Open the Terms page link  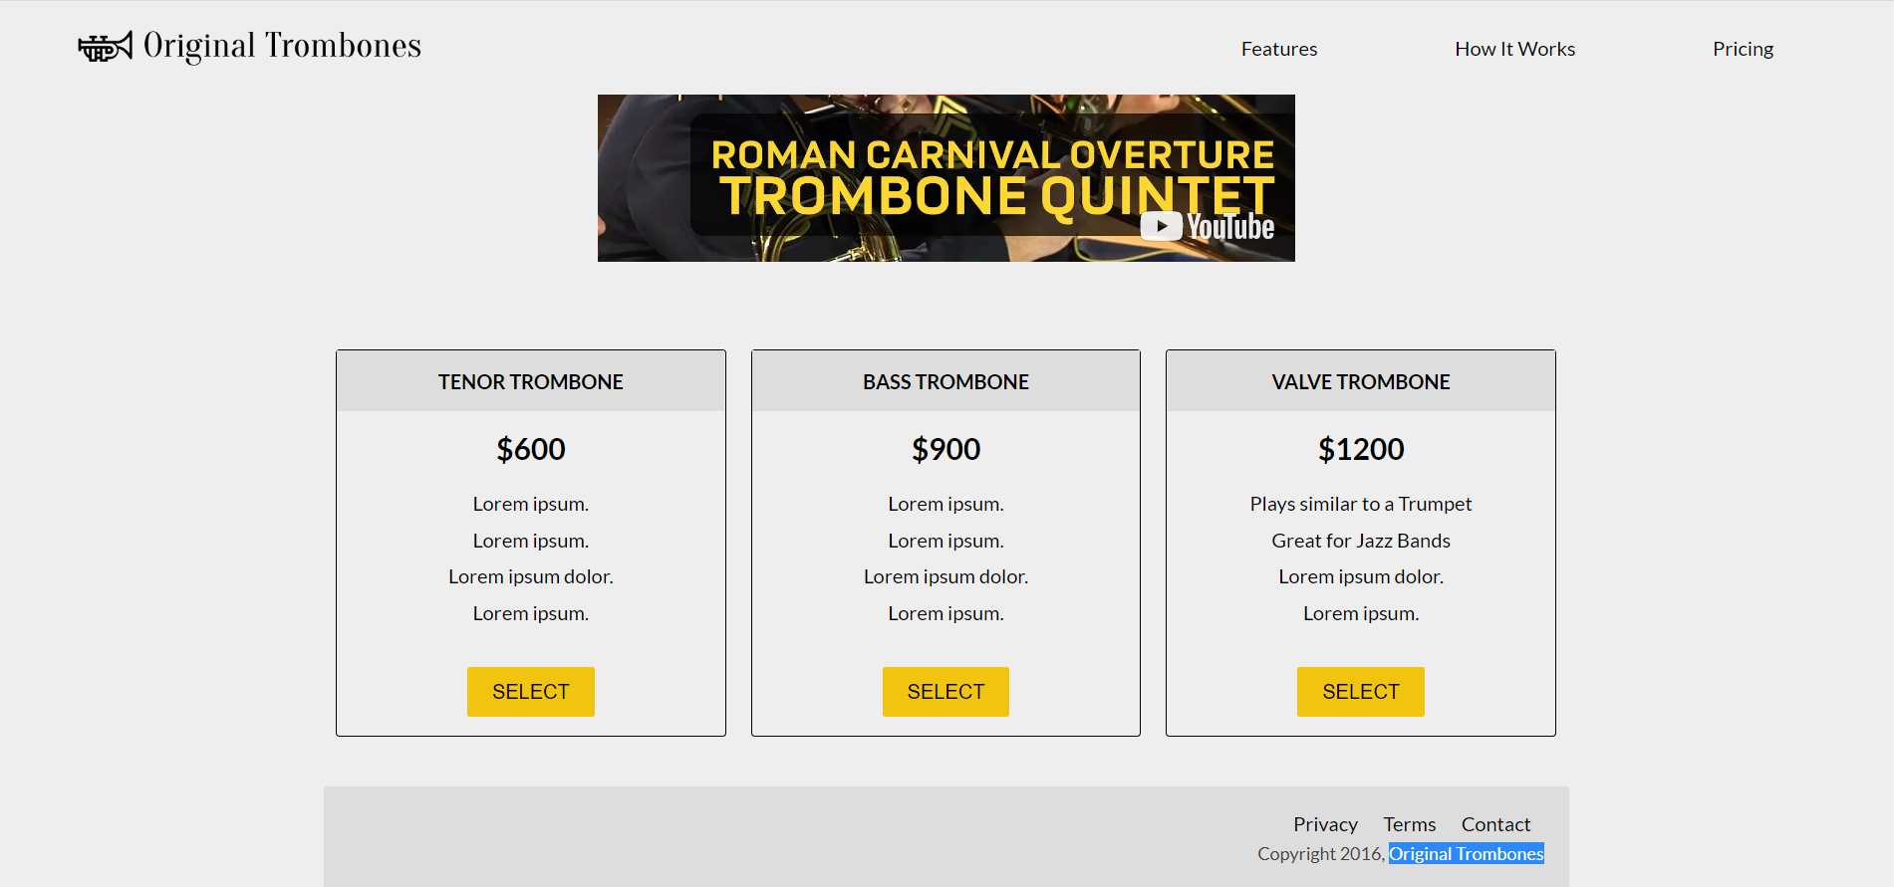point(1409,823)
